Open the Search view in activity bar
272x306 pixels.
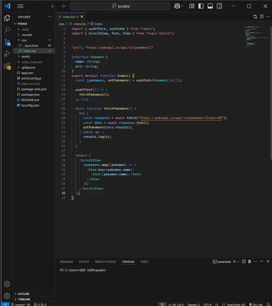7,30
